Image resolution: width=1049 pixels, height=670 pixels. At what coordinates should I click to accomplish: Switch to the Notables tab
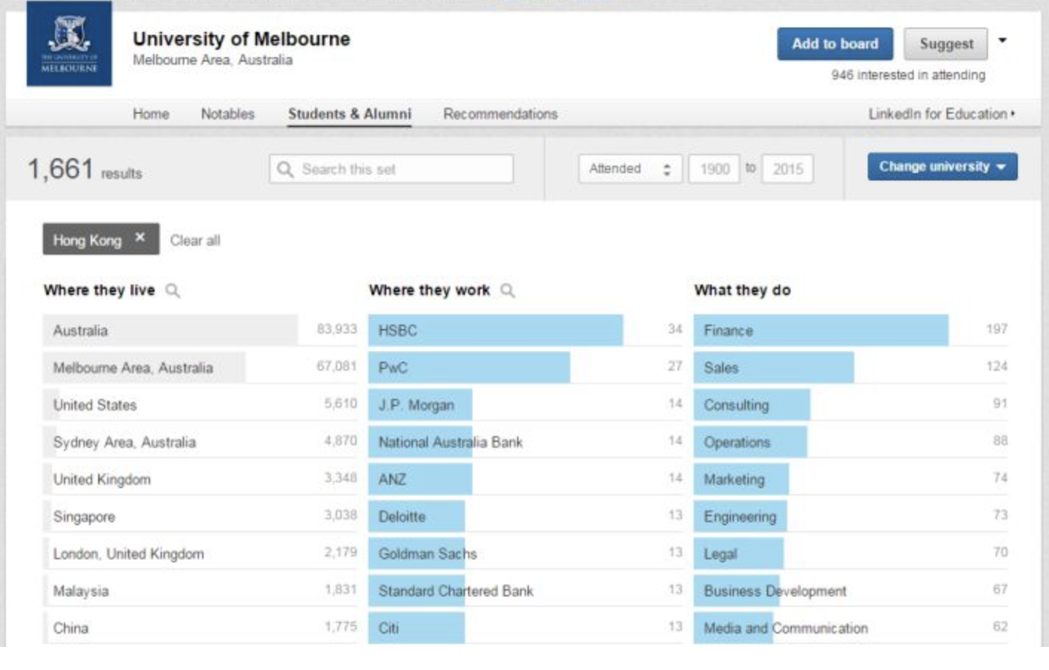227,114
